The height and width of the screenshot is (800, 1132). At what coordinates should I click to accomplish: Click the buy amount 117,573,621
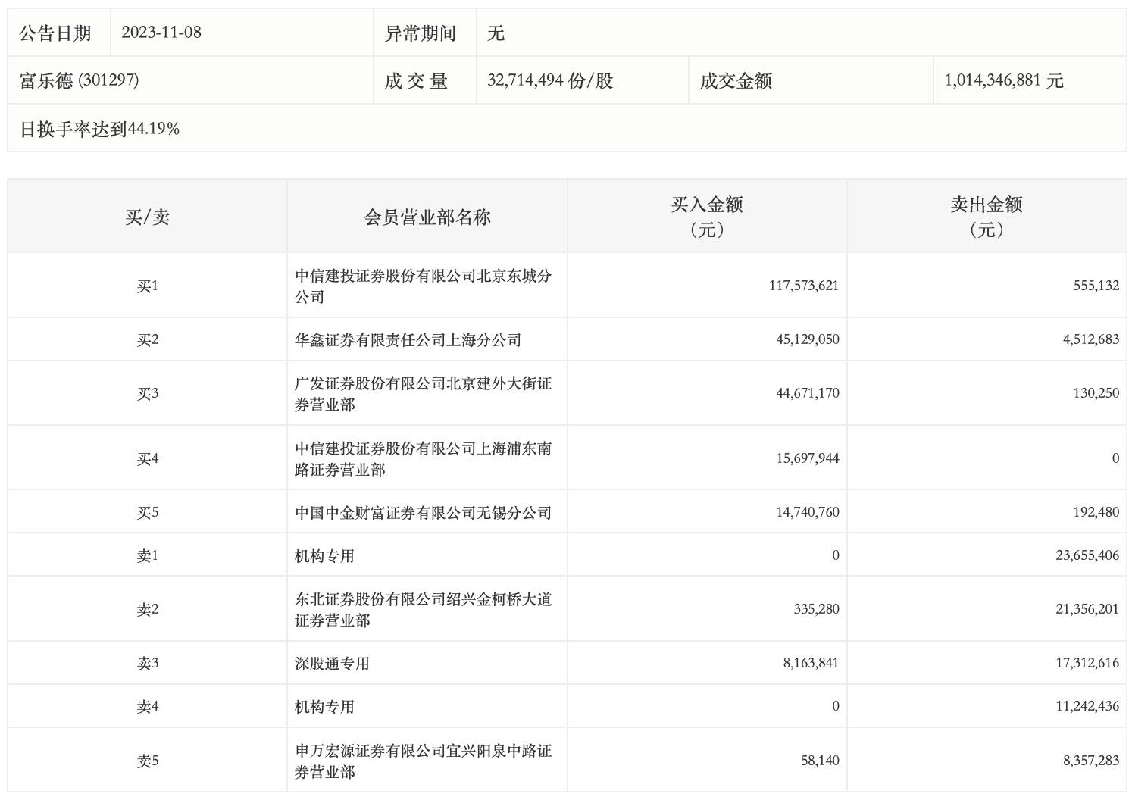click(x=803, y=286)
